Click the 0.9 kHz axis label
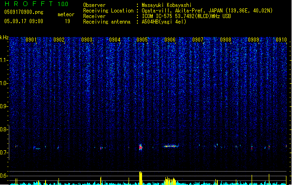The width and height of the screenshot is (292, 185). point(4,106)
